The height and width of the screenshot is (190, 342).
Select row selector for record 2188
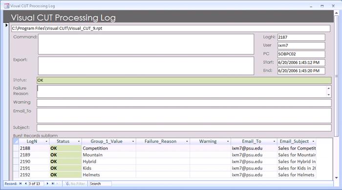click(x=16, y=148)
